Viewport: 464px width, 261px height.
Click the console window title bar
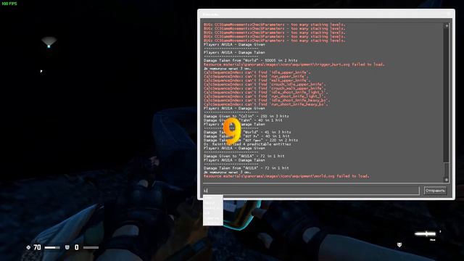coord(326,14)
